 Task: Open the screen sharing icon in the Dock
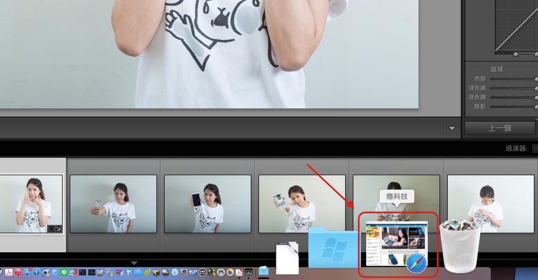[249, 273]
